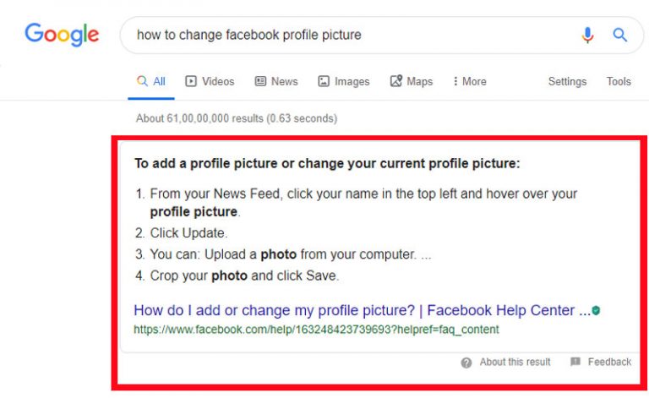Click the About this result link
The image size is (649, 398).
coord(515,362)
